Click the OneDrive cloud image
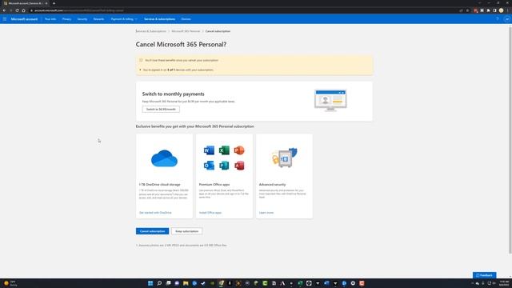This screenshot has width=512, height=288. (164, 158)
